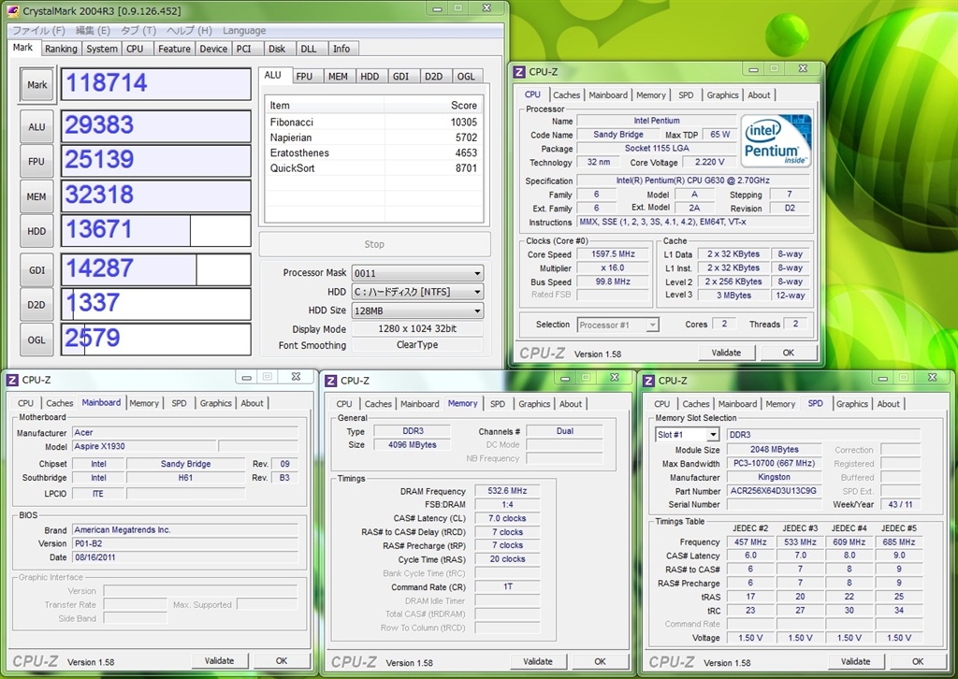Click the Stop button in CrystalMark

[374, 244]
